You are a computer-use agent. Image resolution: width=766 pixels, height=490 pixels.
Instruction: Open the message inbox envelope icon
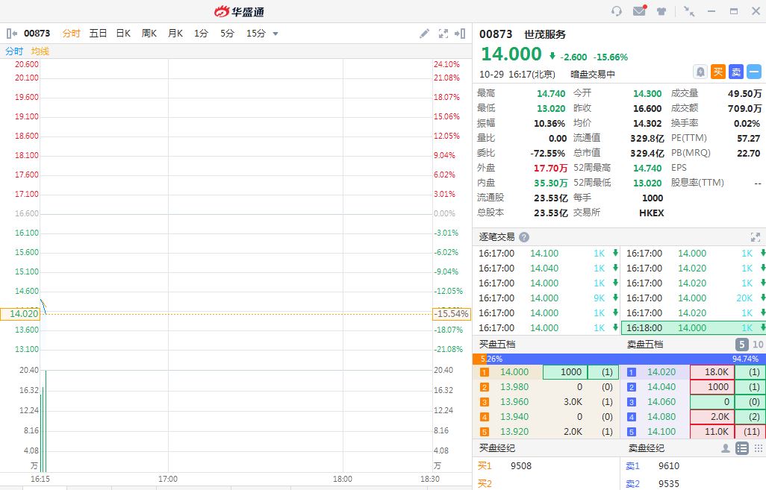click(x=639, y=11)
